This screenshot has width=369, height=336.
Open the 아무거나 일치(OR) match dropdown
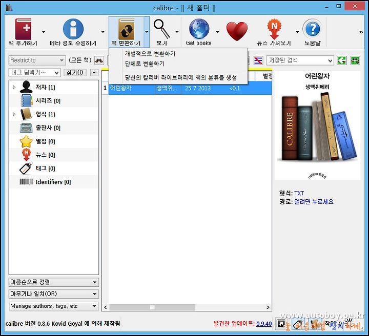coord(54,294)
